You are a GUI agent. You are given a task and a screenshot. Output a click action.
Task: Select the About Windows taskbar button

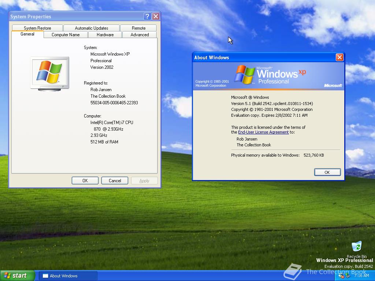tap(68, 276)
